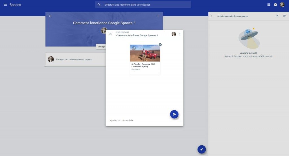The image size is (289, 156).
Task: Send the post with the blue arrow button
Action: [174, 114]
